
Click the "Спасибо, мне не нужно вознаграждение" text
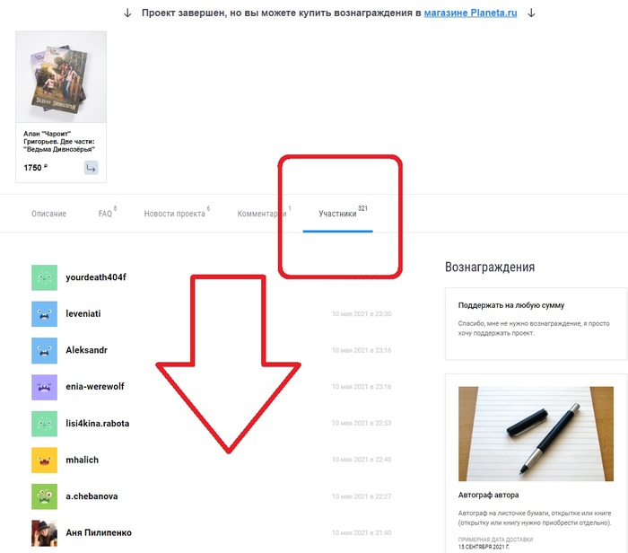[534, 329]
